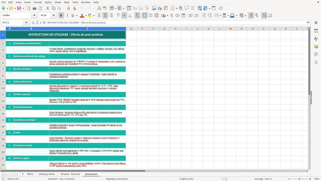Click Increase Indent icon

pyautogui.click(x=204, y=16)
